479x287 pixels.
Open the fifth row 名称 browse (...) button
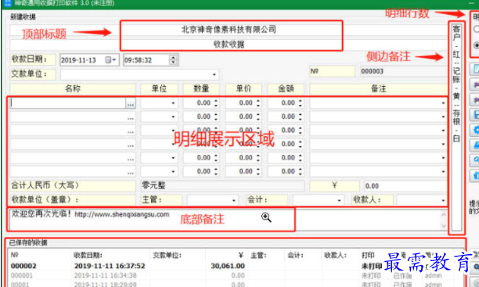click(131, 159)
